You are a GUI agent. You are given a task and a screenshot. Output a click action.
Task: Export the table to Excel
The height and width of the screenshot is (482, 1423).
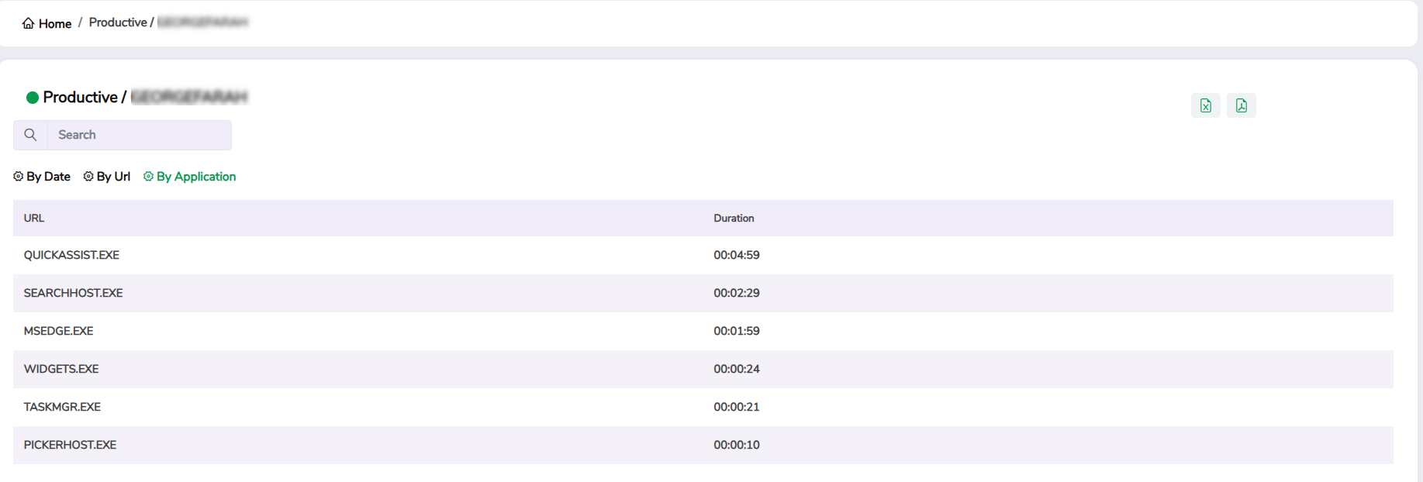[x=1205, y=105]
